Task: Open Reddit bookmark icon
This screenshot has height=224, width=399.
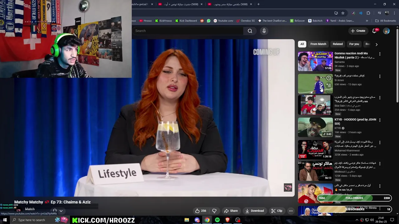Action: click(202, 21)
